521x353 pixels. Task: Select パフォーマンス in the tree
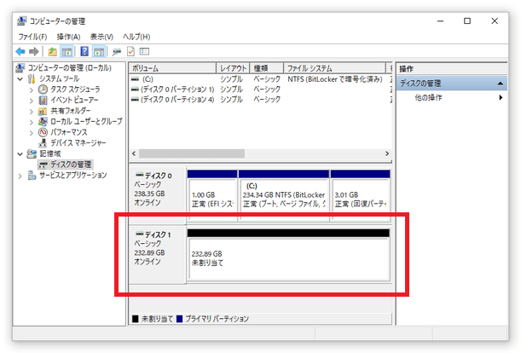(68, 132)
